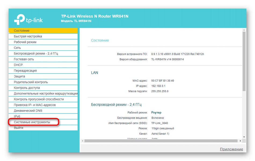Open the Приложение link
255x161 pixels.
(231, 149)
